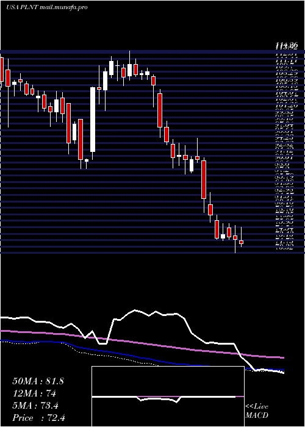Click the 'Price : 72.4' value

[x=38, y=418]
